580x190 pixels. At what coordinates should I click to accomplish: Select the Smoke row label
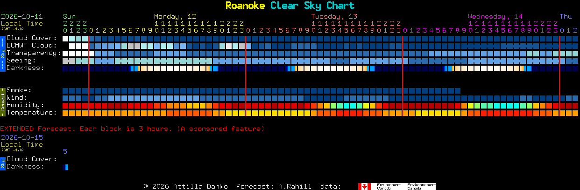click(x=19, y=90)
